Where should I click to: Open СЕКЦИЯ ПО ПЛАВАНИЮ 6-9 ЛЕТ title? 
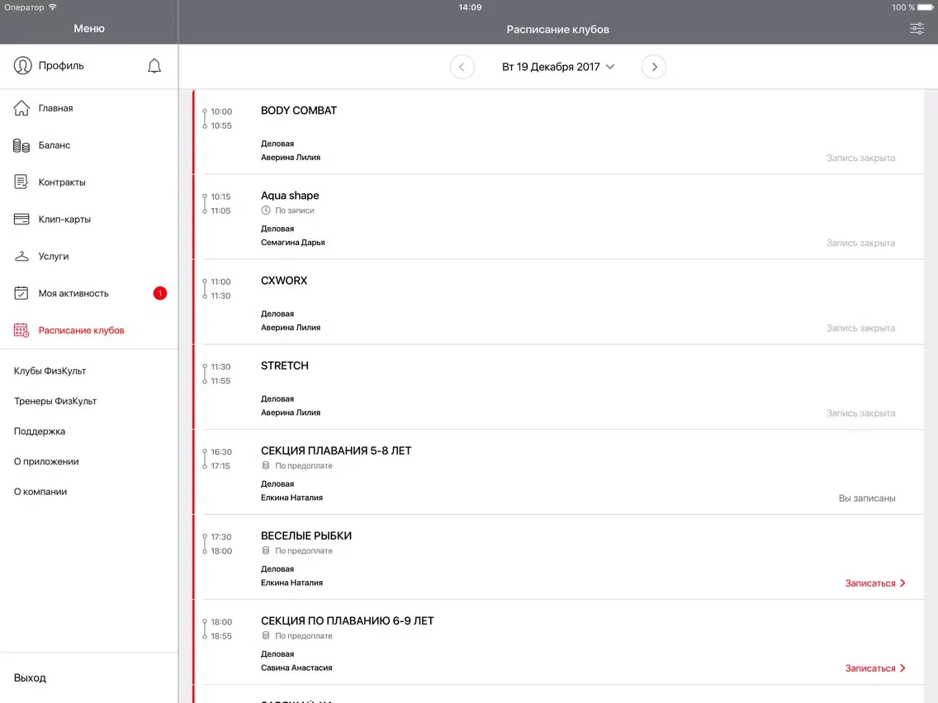coord(348,620)
